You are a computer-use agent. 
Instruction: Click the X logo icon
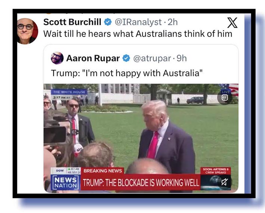pyautogui.click(x=232, y=23)
